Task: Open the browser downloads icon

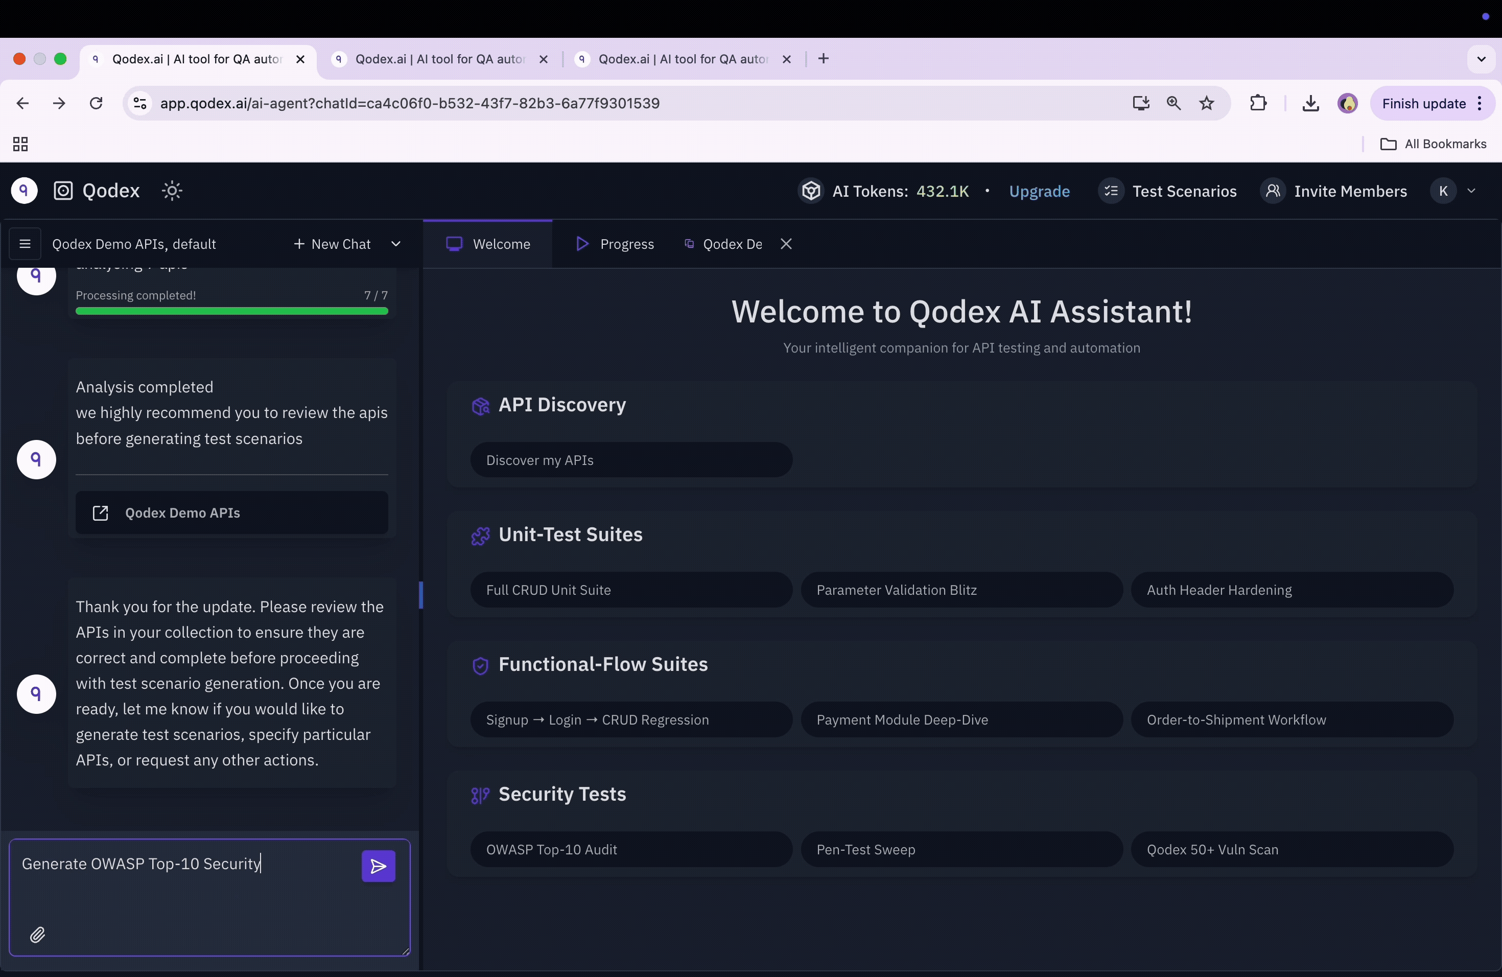Action: coord(1311,103)
